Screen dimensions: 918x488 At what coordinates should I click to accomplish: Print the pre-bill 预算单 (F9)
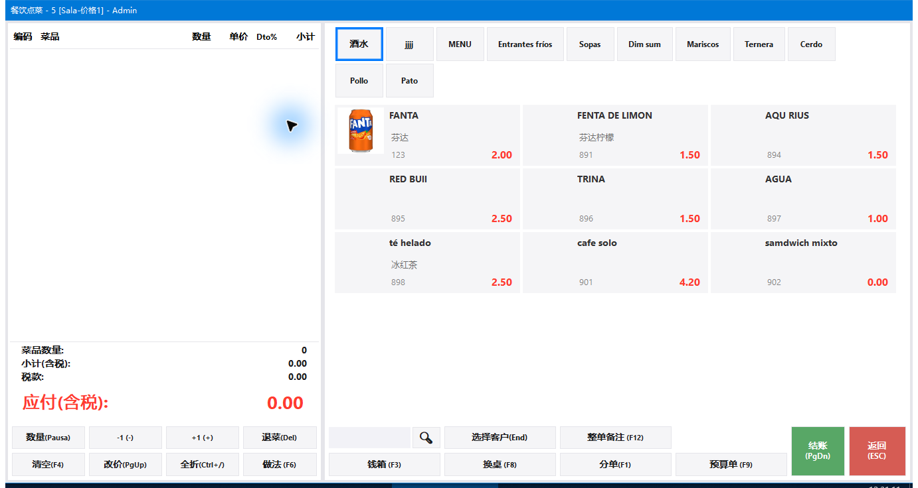tap(731, 465)
